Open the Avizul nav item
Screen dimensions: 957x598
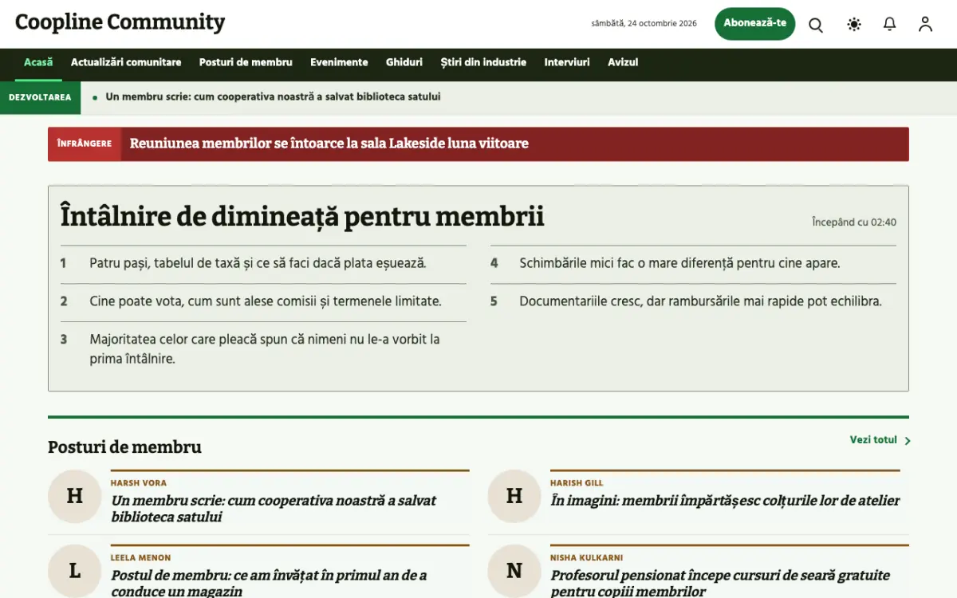[623, 62]
